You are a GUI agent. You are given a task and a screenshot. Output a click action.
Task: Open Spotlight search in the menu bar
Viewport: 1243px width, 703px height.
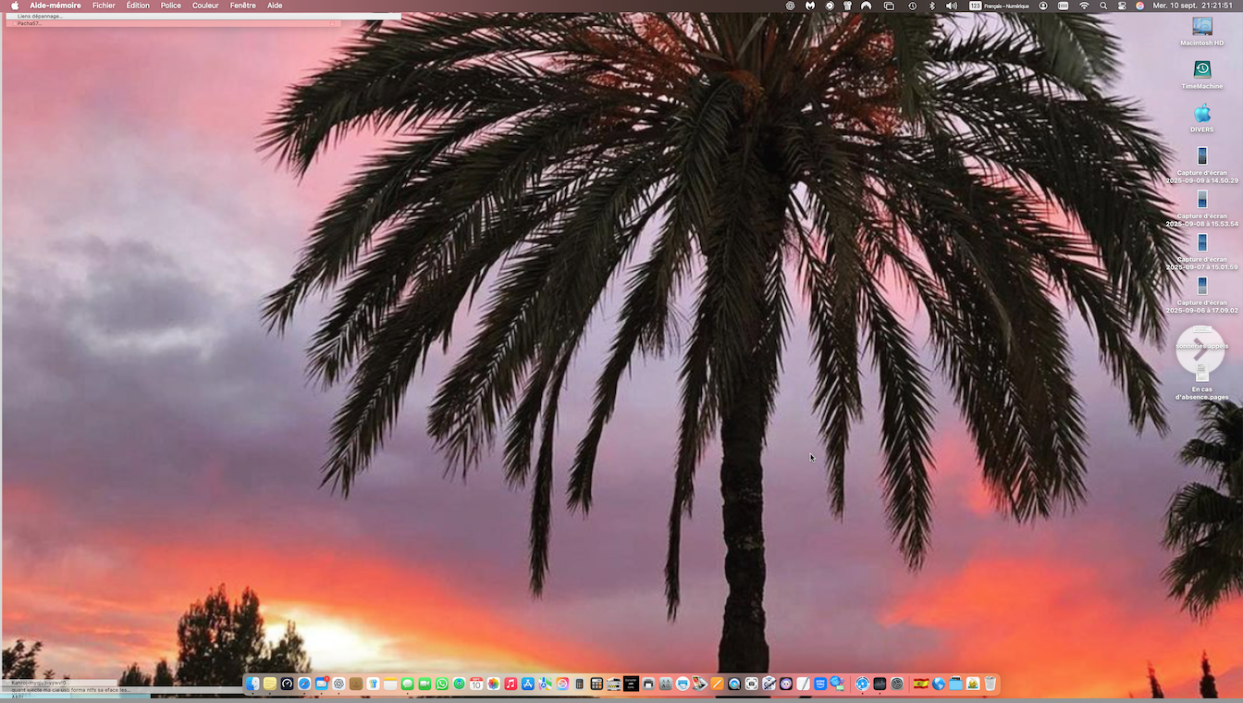[1103, 6]
